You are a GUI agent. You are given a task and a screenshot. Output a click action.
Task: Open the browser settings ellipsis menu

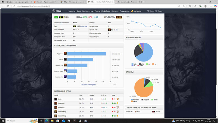tap(211, 6)
